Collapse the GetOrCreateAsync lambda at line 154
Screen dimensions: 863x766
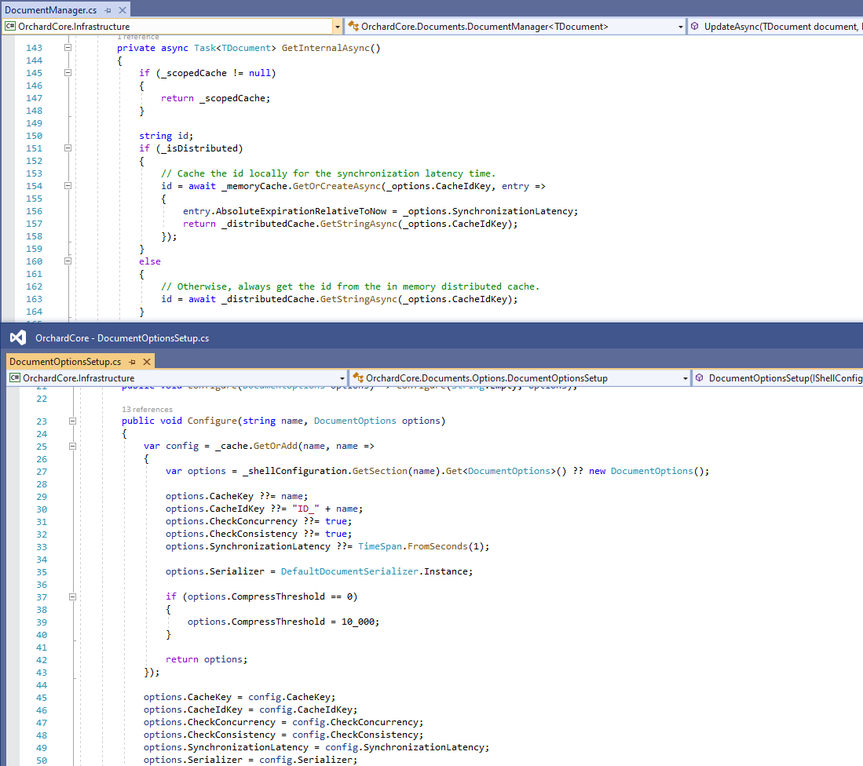tap(68, 186)
